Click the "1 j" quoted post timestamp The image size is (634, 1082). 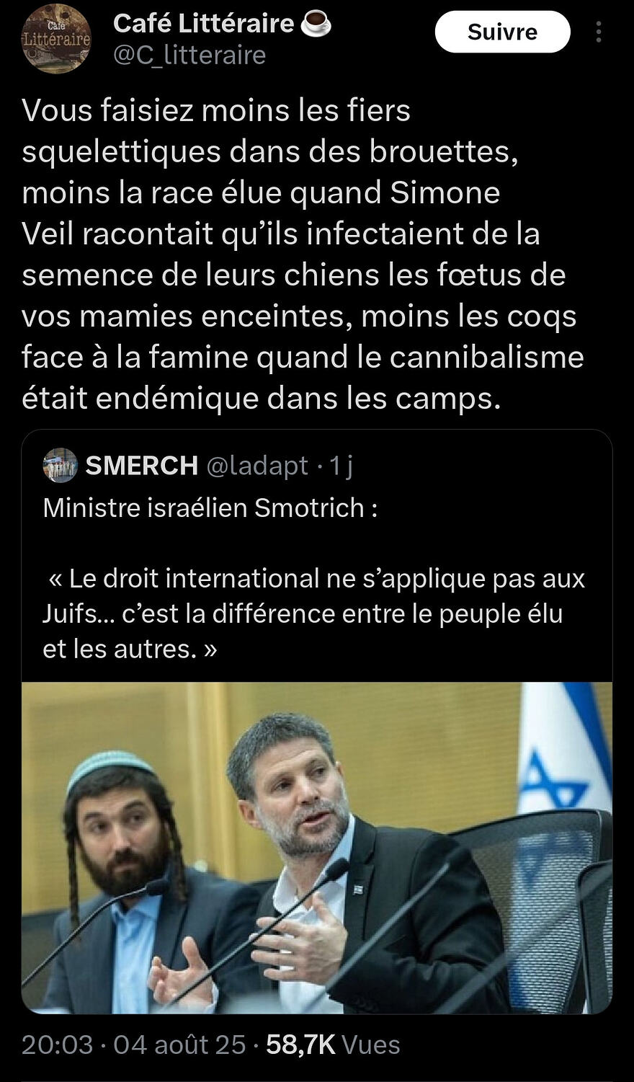341,466
